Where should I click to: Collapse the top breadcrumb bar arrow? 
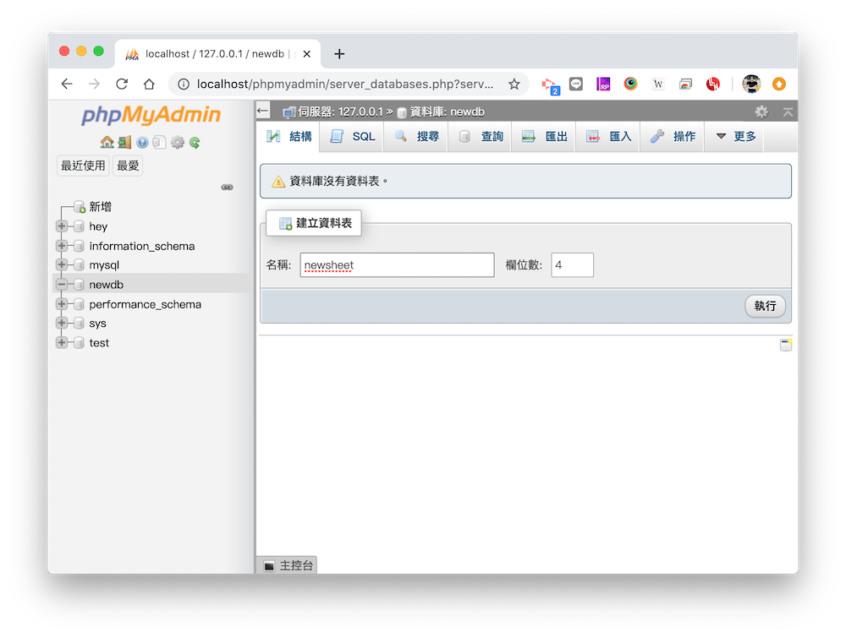788,112
